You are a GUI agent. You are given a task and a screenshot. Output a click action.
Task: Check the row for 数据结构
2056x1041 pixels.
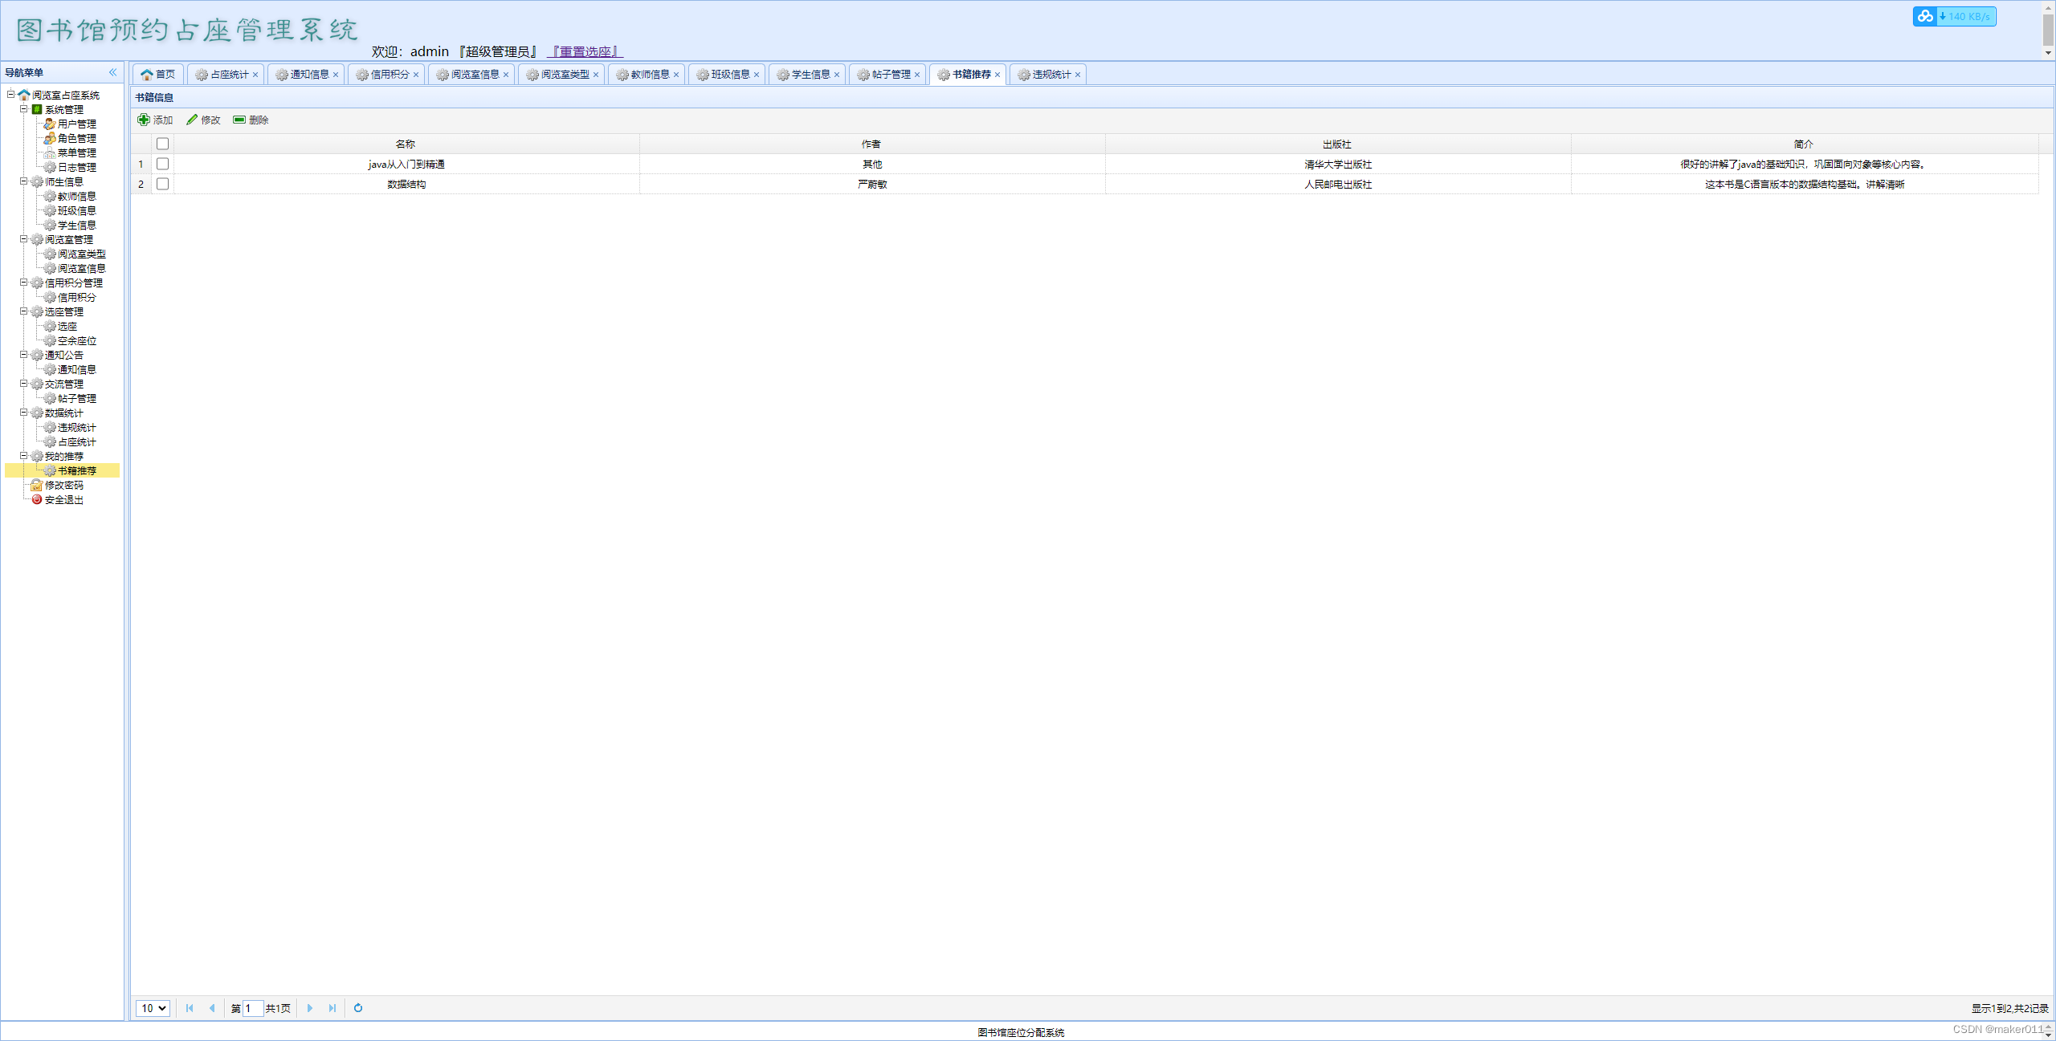click(x=162, y=184)
